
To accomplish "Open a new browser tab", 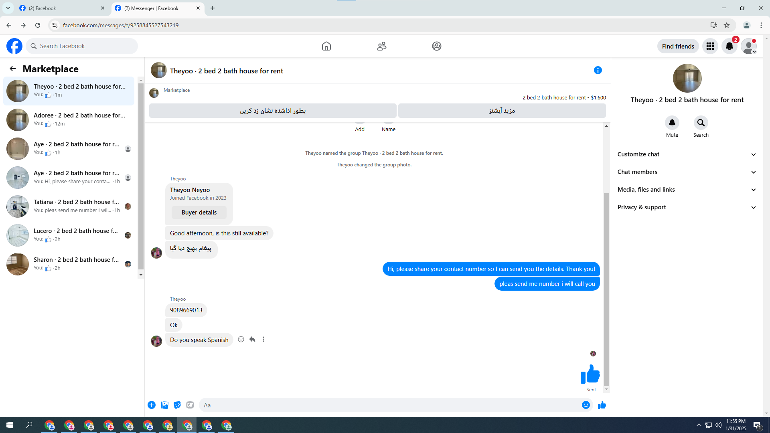I will click(x=213, y=8).
